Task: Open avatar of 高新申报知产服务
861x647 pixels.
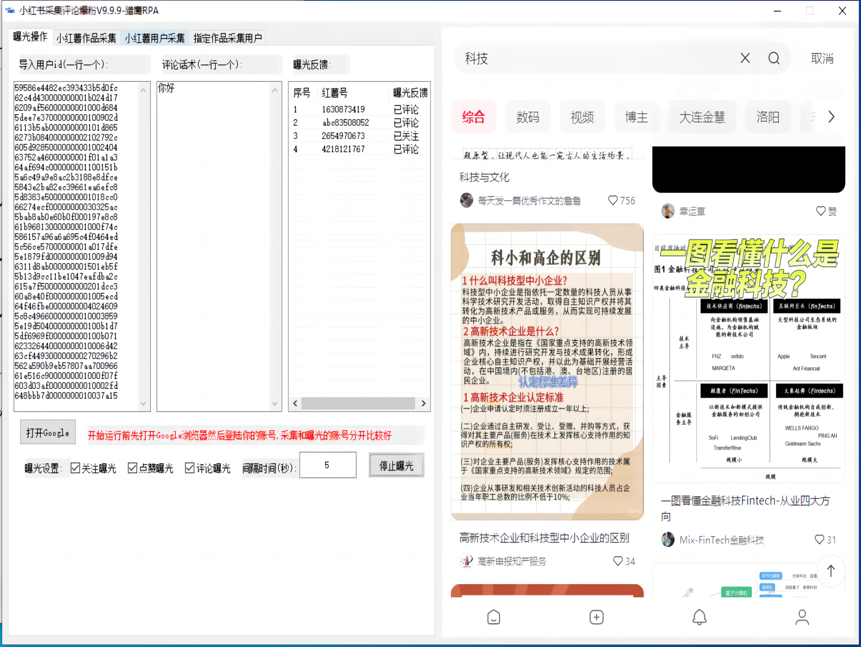Action: click(x=467, y=561)
